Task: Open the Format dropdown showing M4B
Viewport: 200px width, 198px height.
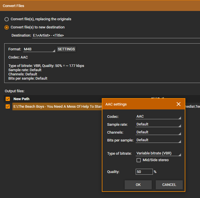Action: (x=39, y=49)
